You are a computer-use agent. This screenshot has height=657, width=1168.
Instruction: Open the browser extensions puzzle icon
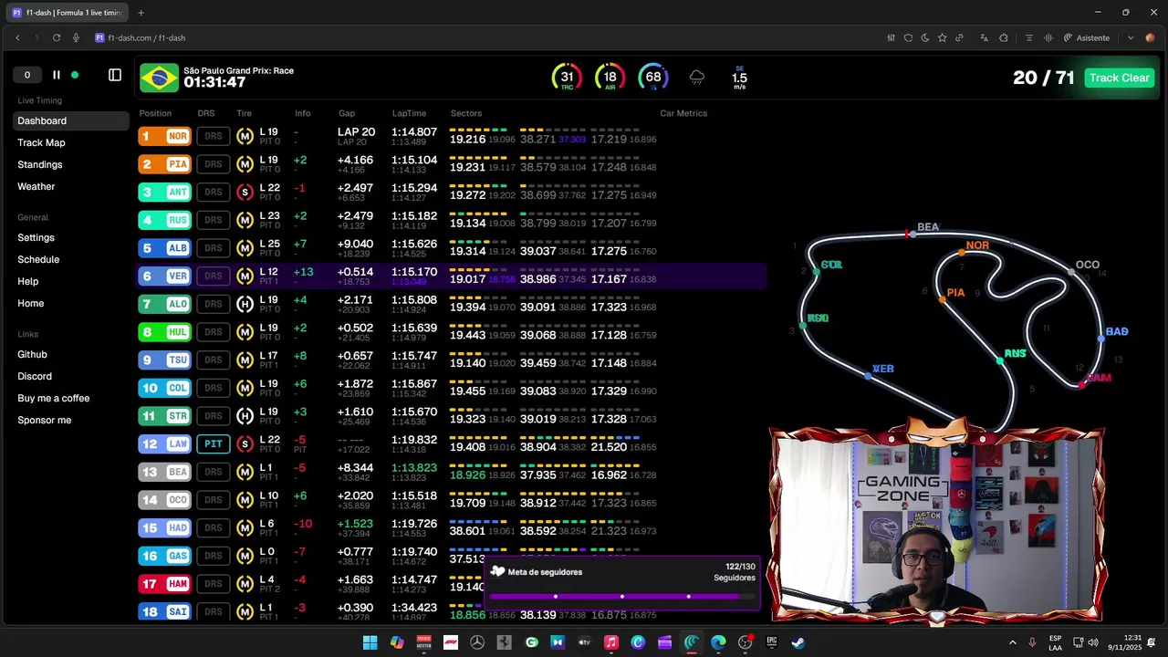pyautogui.click(x=1004, y=37)
